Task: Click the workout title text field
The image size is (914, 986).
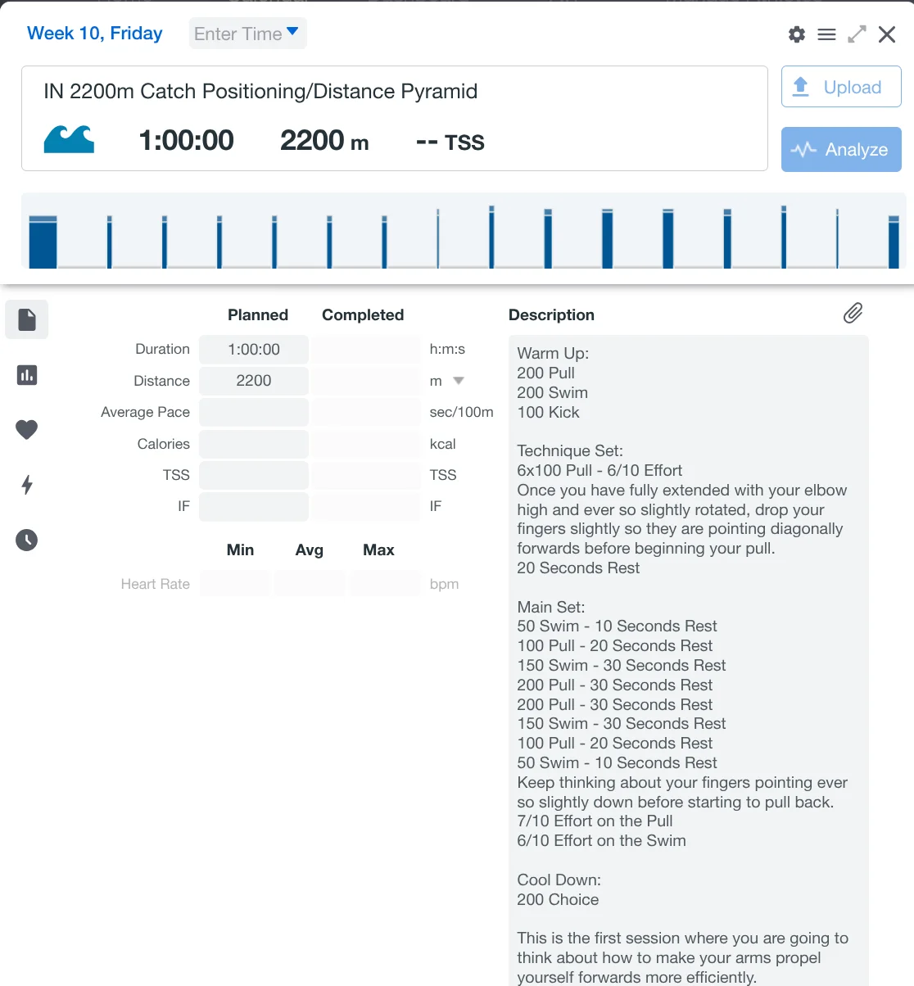Action: (x=260, y=91)
